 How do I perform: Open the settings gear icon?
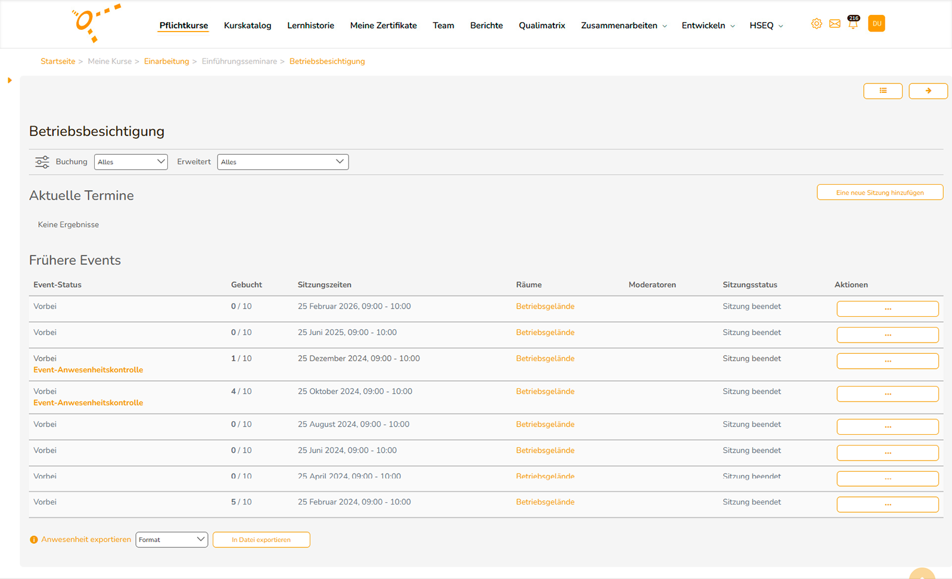click(x=816, y=24)
